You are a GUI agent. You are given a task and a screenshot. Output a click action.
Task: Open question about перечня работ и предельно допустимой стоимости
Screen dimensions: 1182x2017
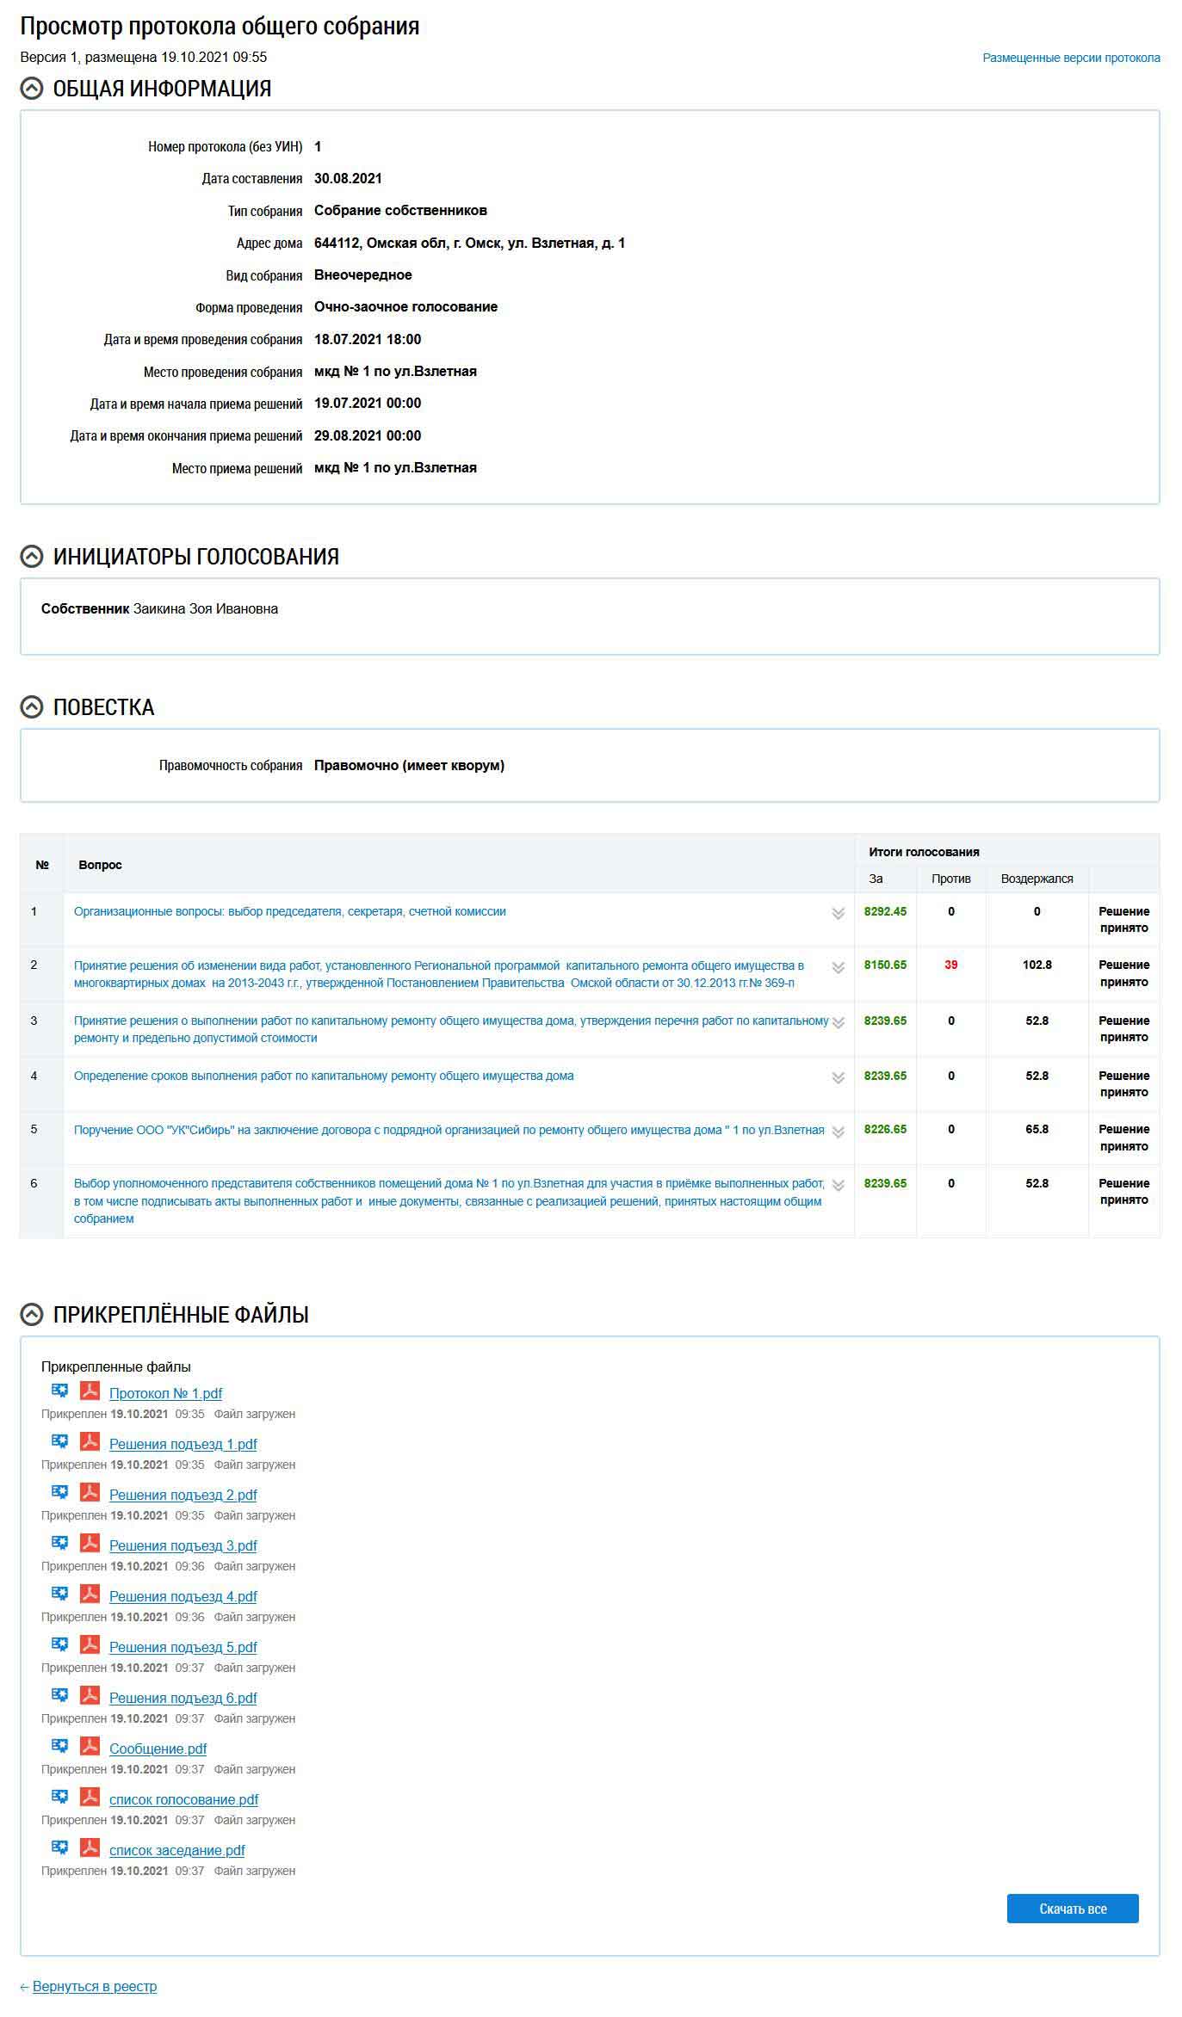(x=451, y=1029)
